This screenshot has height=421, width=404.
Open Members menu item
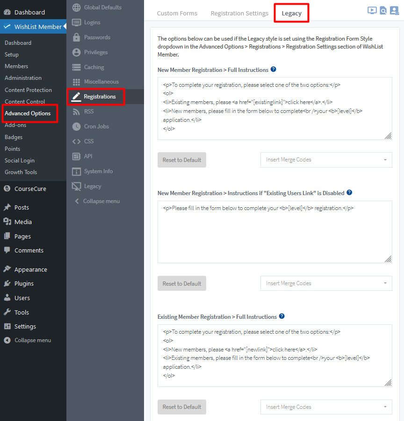pos(16,66)
